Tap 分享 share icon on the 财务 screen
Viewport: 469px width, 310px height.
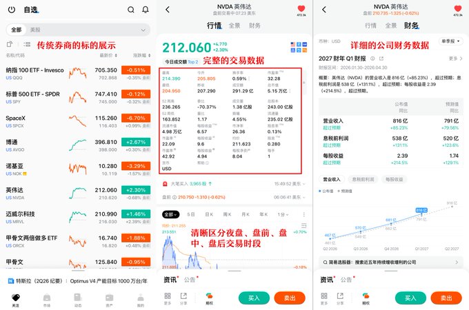coord(340,298)
